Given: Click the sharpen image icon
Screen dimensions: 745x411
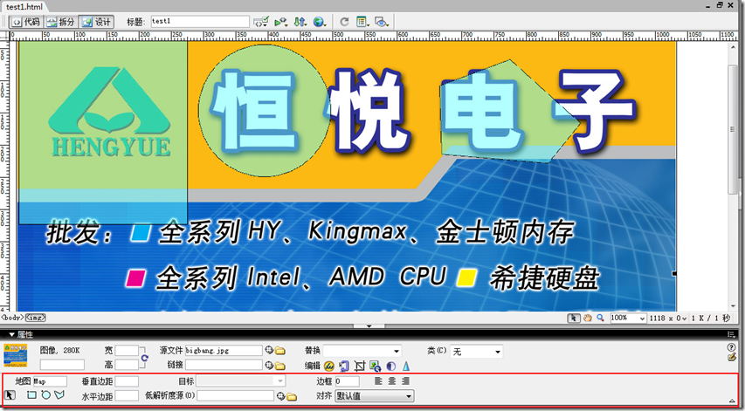Looking at the screenshot, I should (x=406, y=366).
